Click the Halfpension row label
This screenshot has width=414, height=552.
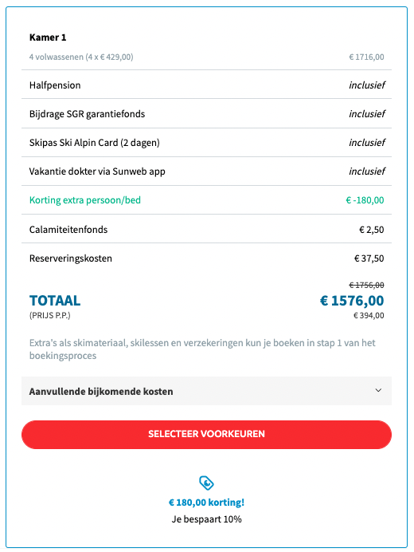[x=55, y=85]
